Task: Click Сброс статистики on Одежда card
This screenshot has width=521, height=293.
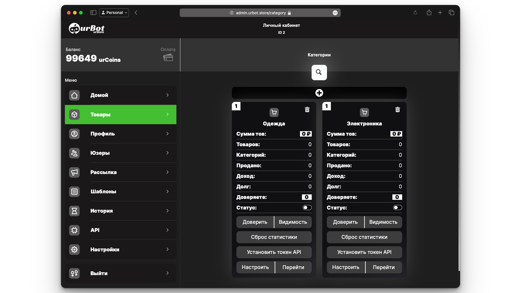Action: tap(274, 237)
